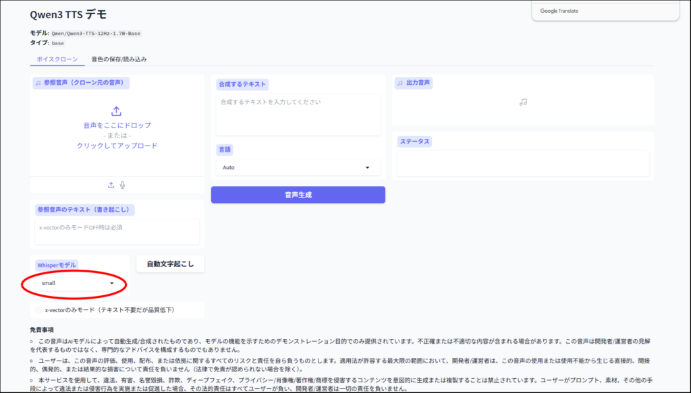The width and height of the screenshot is (691, 393).
Task: Click the Google Translate logo
Action: 559,11
